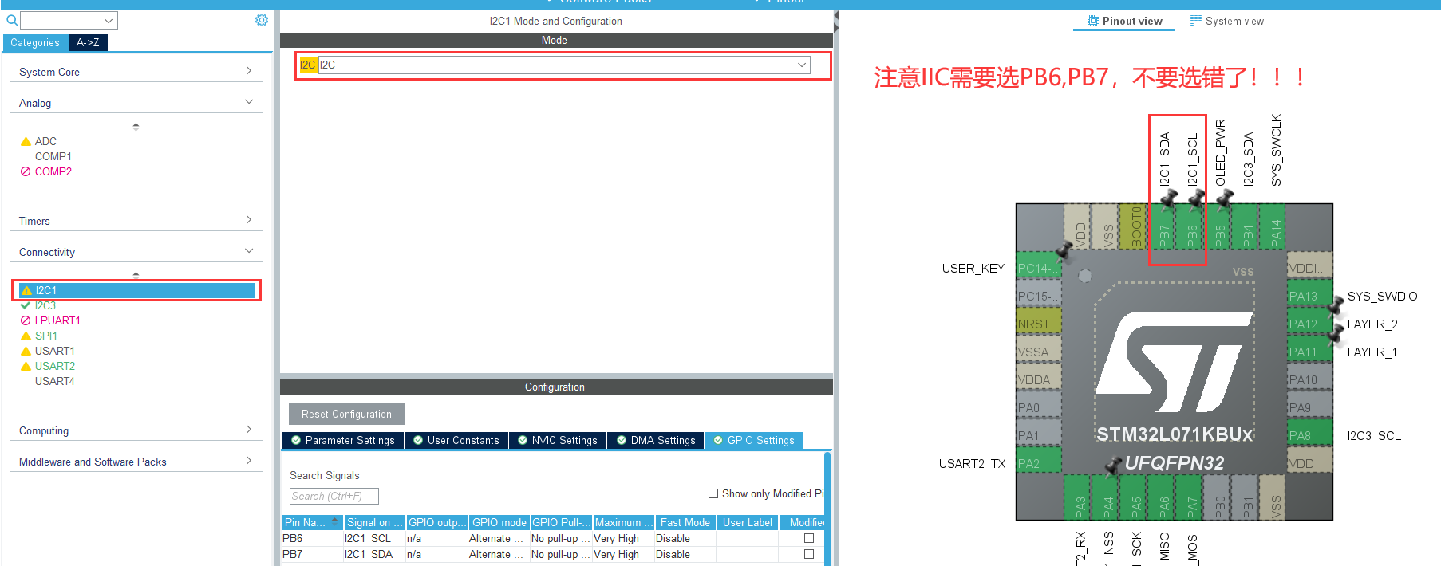Collapse the Connectivity category
Screen dimensions: 1441x566
click(x=136, y=252)
